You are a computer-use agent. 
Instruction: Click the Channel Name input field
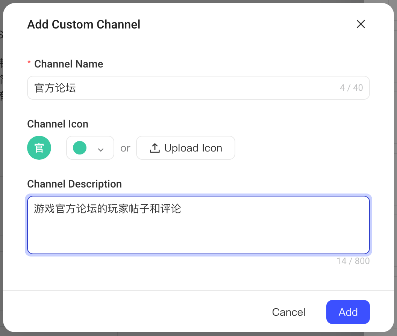click(x=198, y=88)
